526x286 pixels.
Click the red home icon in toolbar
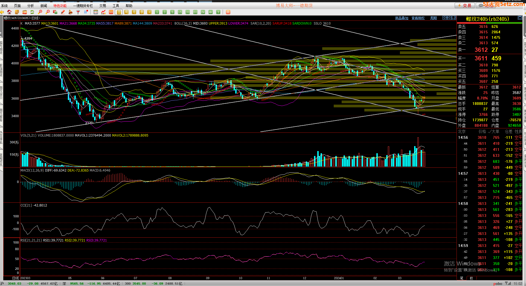pyautogui.click(x=9, y=12)
